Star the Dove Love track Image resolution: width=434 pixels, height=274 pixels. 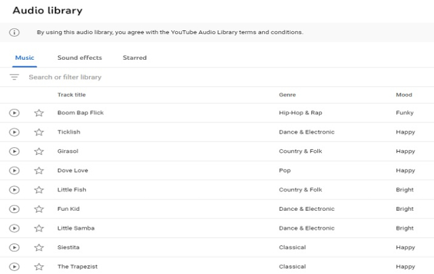pos(39,171)
